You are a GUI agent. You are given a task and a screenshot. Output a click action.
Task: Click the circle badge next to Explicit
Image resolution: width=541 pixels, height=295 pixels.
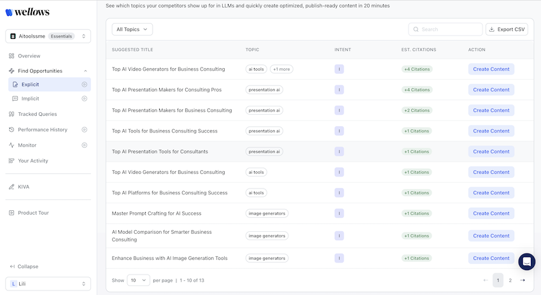tap(84, 84)
